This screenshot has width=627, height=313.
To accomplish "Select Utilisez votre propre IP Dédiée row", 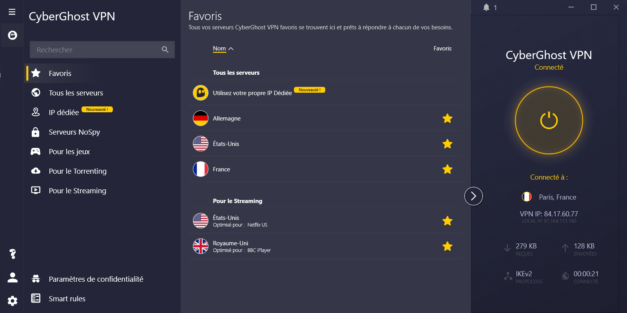I will point(252,93).
